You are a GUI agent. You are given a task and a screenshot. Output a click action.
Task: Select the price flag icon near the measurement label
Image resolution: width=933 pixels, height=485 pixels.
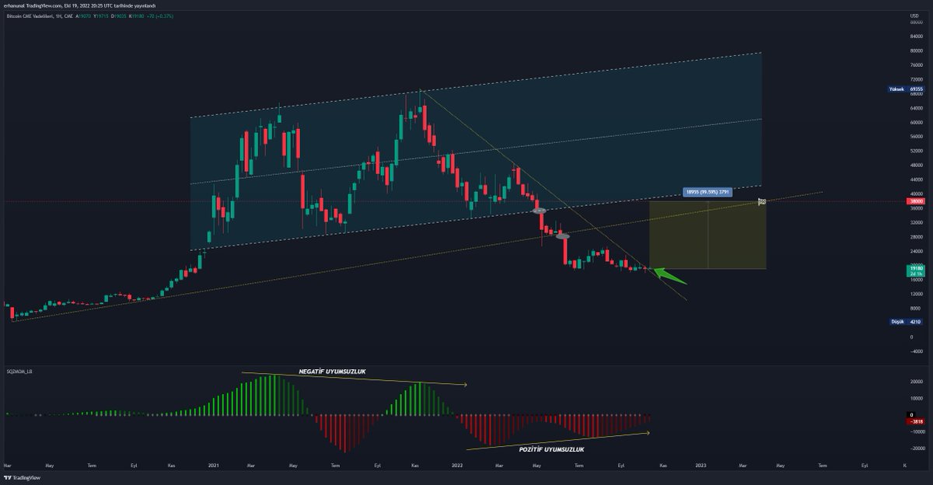pyautogui.click(x=762, y=201)
